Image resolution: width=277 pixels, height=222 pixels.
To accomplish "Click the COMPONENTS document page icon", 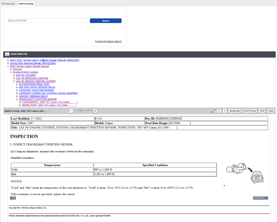I will tap(20, 102).
